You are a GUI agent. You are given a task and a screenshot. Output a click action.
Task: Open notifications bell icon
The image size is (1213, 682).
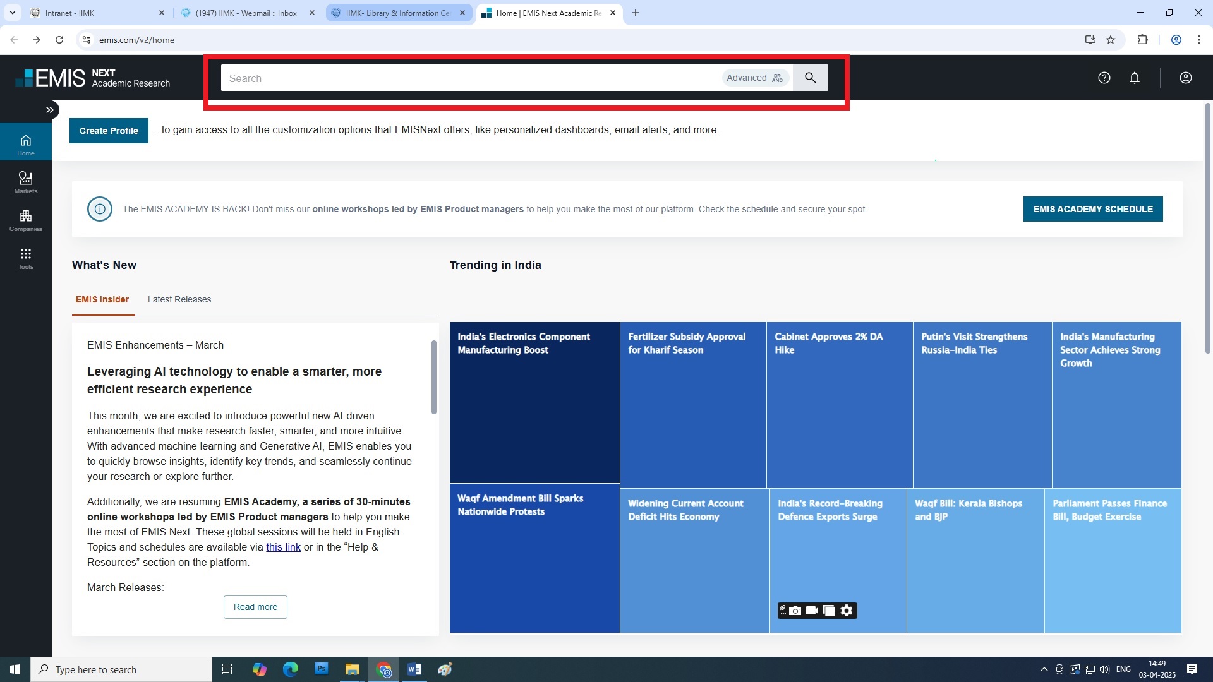point(1135,78)
